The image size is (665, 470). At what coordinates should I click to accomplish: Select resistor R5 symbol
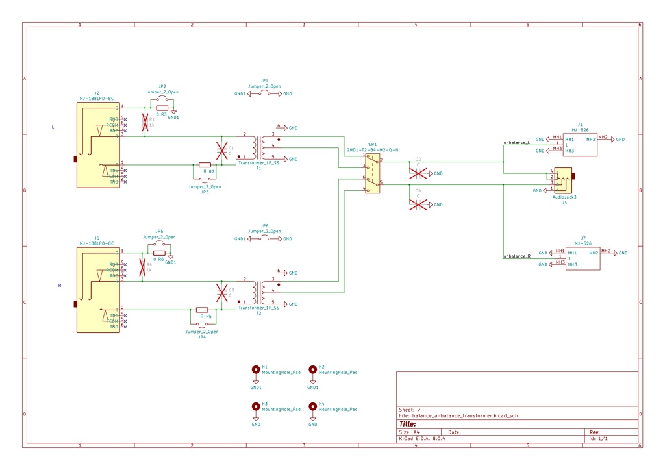click(202, 310)
